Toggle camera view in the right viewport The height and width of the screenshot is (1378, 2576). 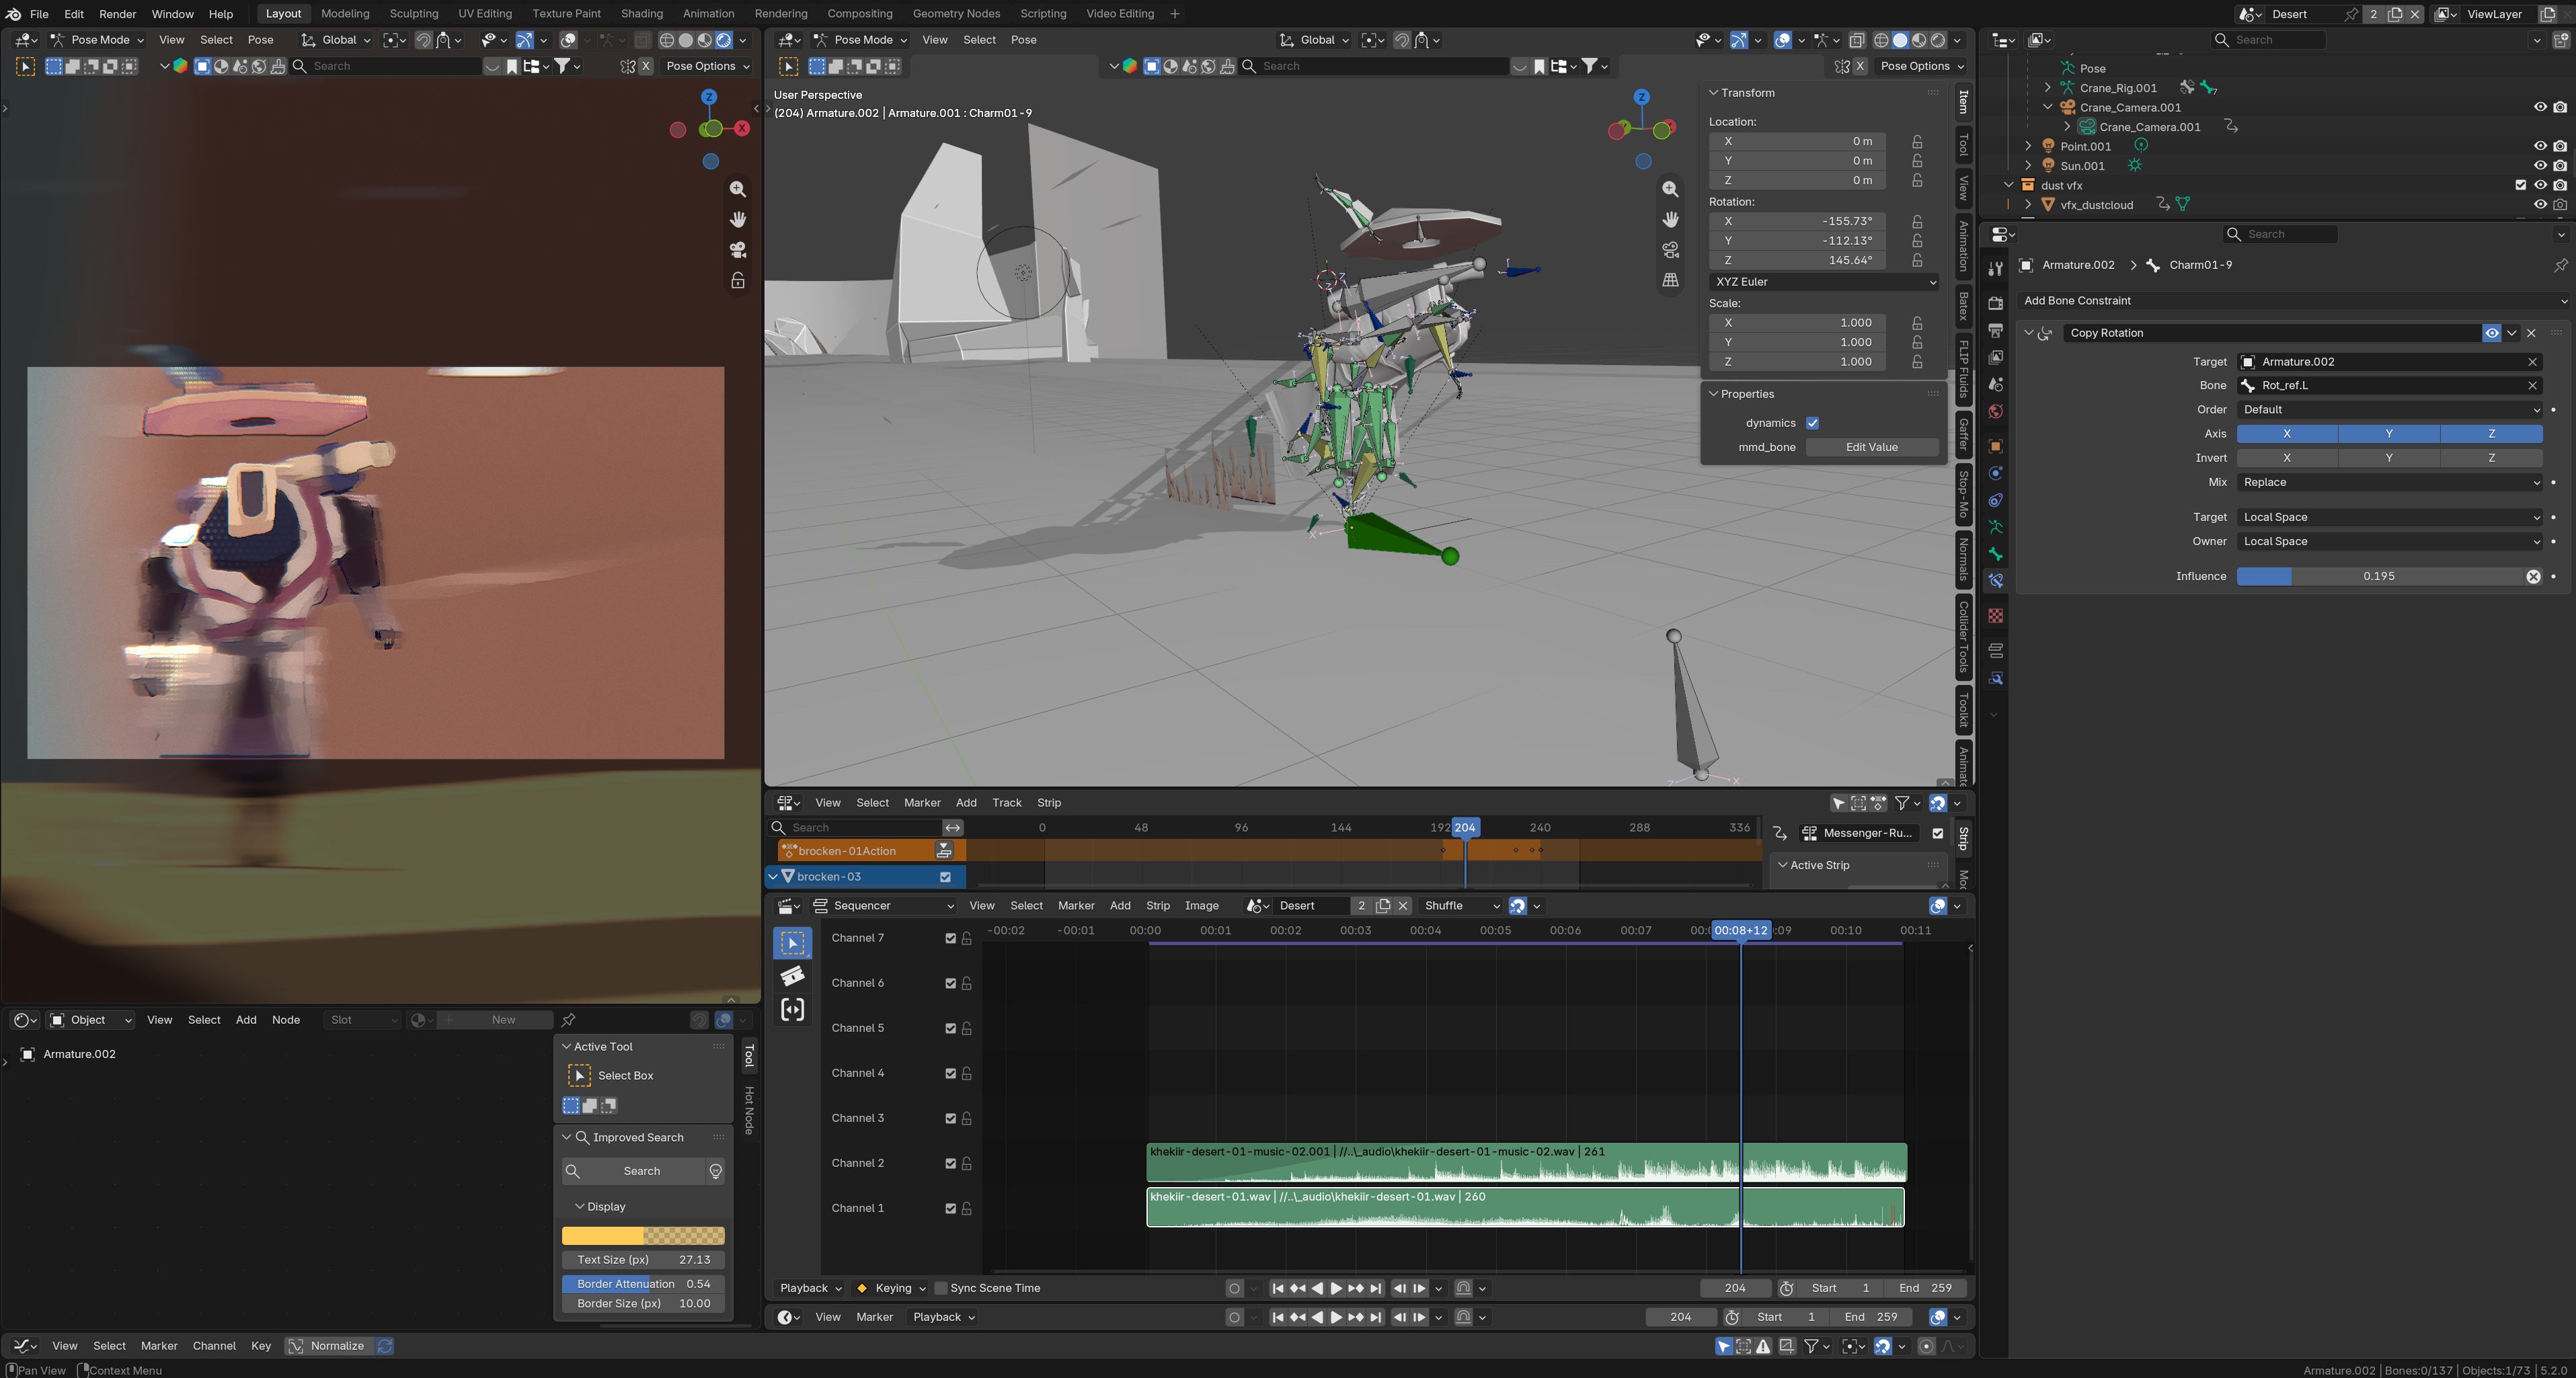tap(1670, 250)
